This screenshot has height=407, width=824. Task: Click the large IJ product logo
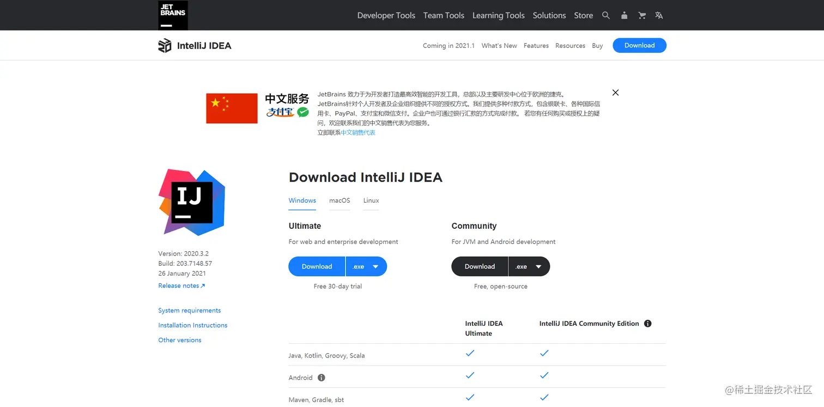pos(192,202)
